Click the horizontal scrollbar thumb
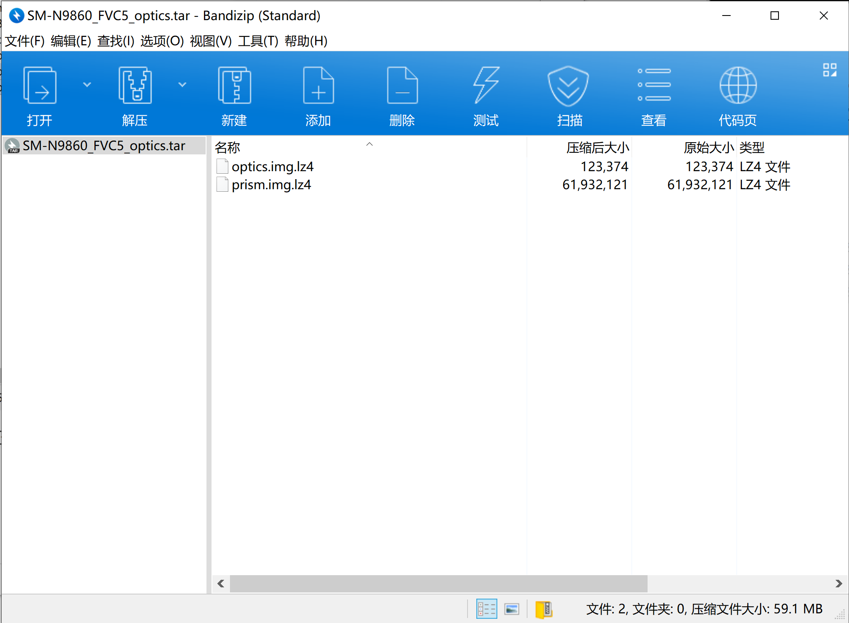Viewport: 849px width, 623px height. (x=439, y=584)
